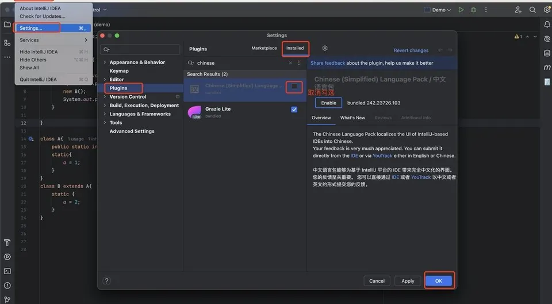Click the Apply button
Image resolution: width=552 pixels, height=304 pixels.
coord(408,281)
